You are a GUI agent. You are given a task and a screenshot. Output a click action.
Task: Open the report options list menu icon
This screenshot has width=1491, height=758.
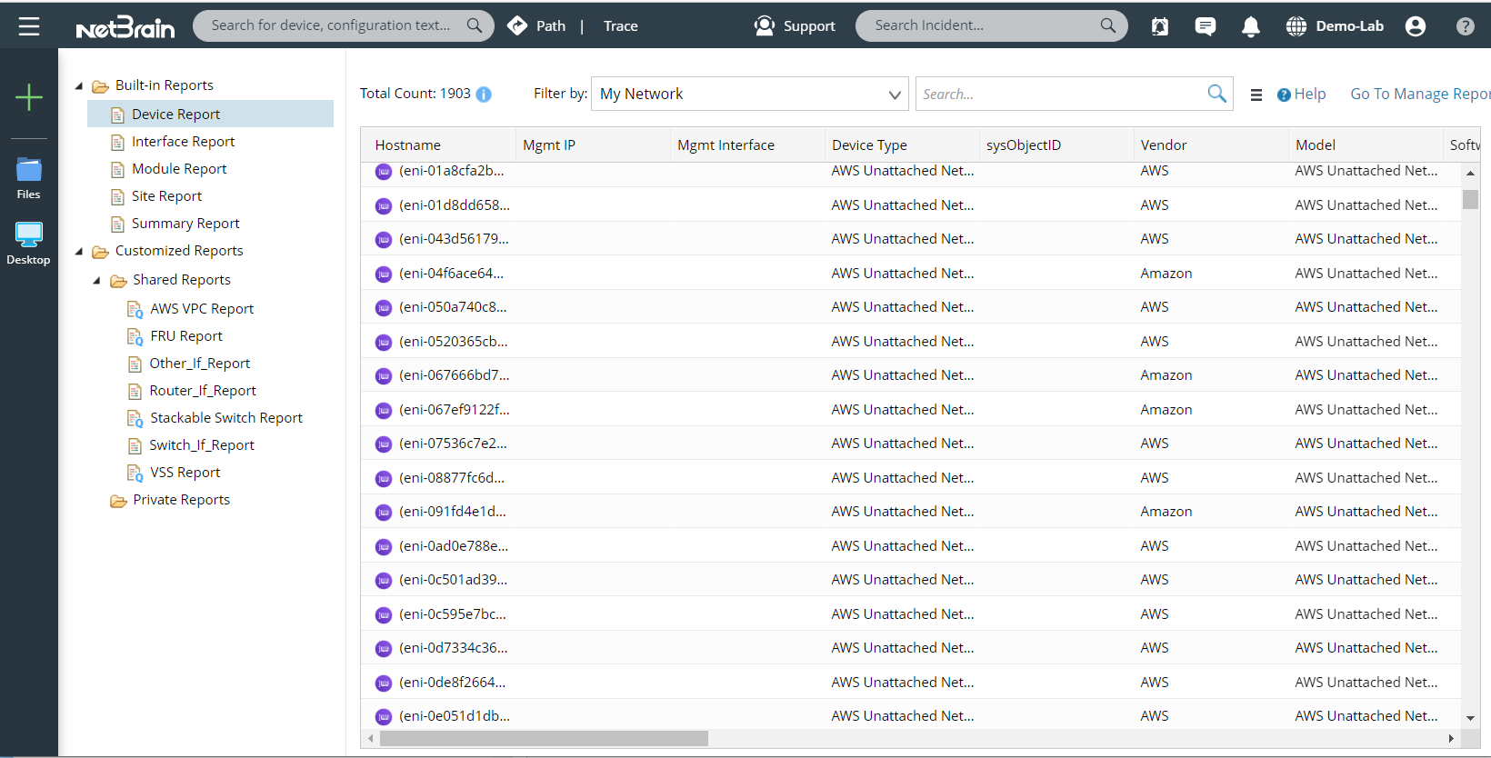[x=1256, y=95]
